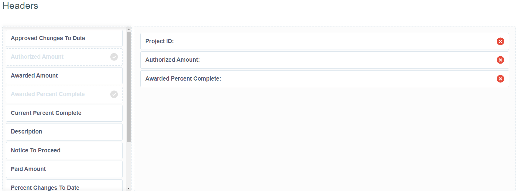This screenshot has height=191, width=517.
Task: Add Approved Changes To Date header
Action: click(x=64, y=38)
